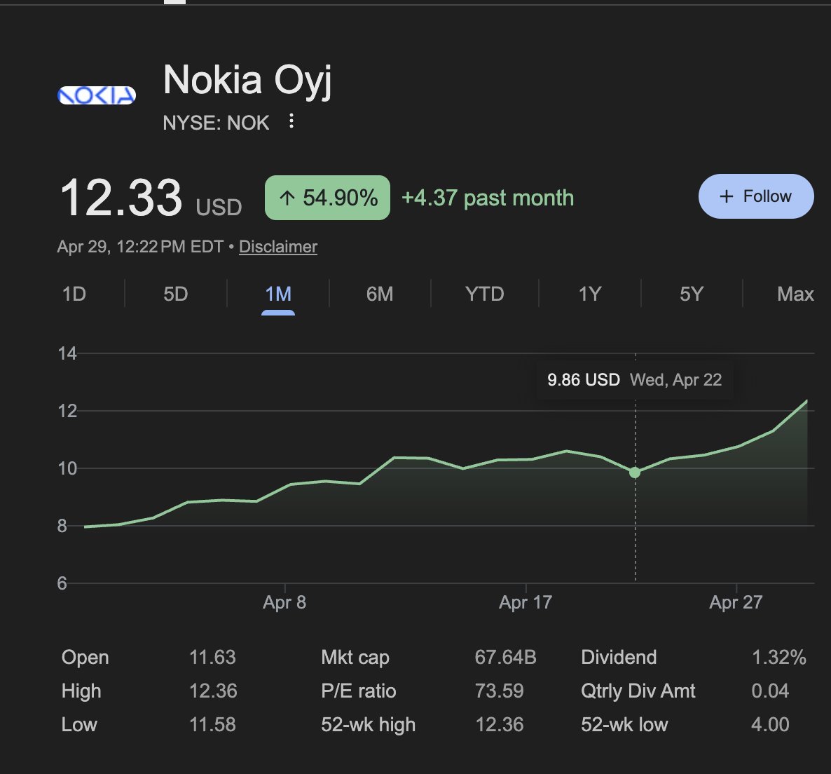Click the P/E ratio value 73.59
Screen dimensions: 831x774
pyautogui.click(x=500, y=691)
